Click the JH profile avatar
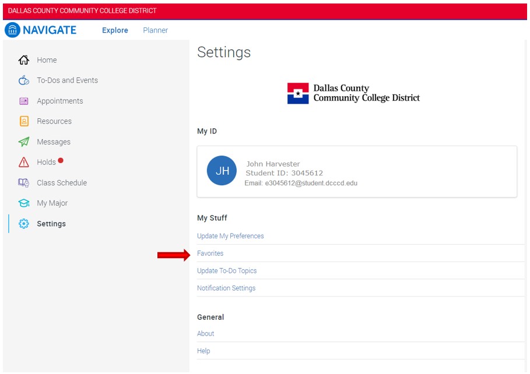530x374 pixels. pos(222,171)
